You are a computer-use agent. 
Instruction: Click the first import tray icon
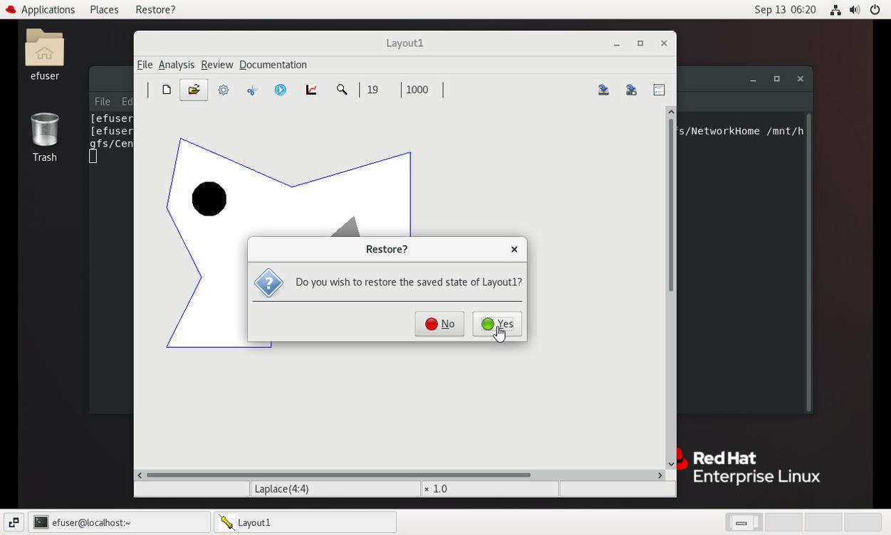point(603,90)
